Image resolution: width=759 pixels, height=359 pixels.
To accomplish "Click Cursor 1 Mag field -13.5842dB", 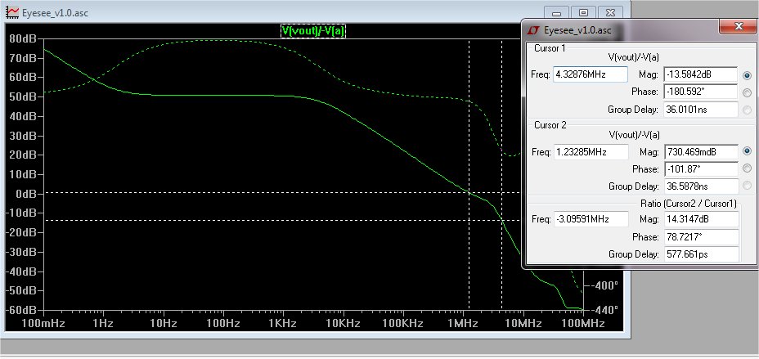I will 701,74.
